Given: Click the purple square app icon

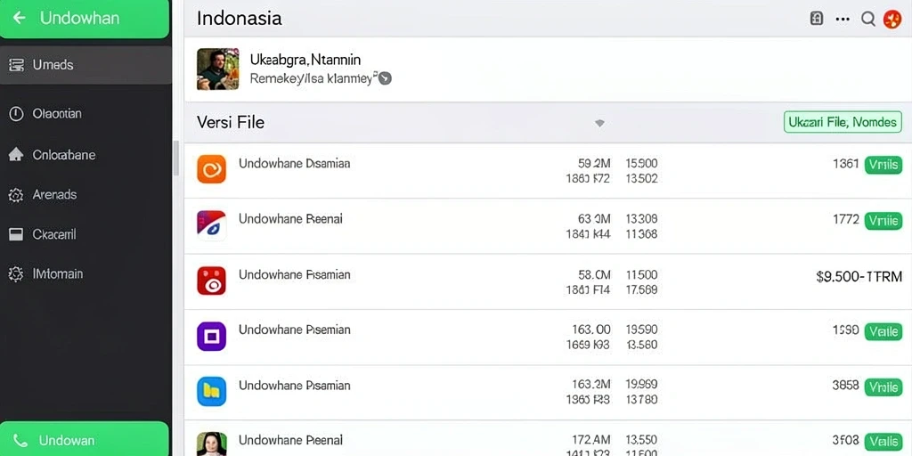Looking at the screenshot, I should [211, 336].
